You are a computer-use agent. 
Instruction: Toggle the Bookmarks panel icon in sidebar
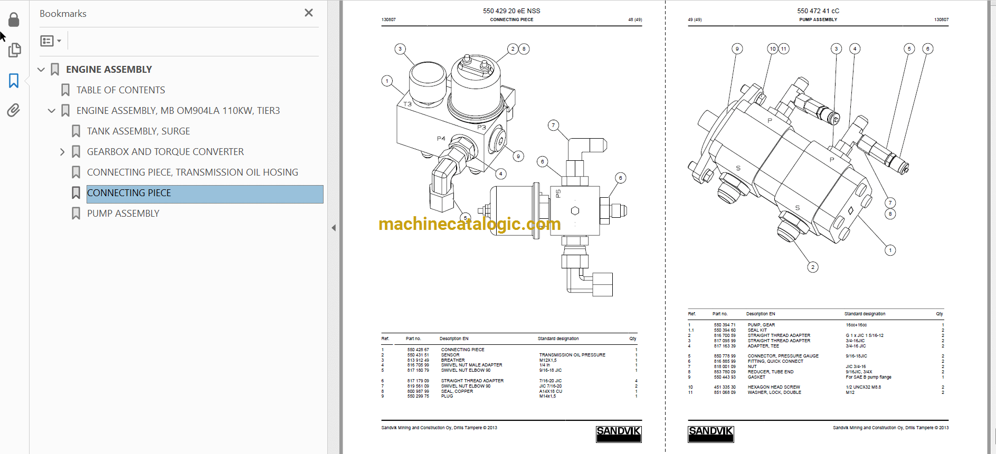point(14,81)
